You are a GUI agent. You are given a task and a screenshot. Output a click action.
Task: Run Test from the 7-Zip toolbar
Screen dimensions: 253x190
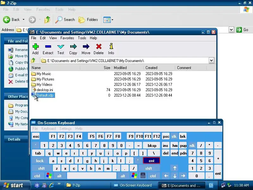click(x=61, y=49)
